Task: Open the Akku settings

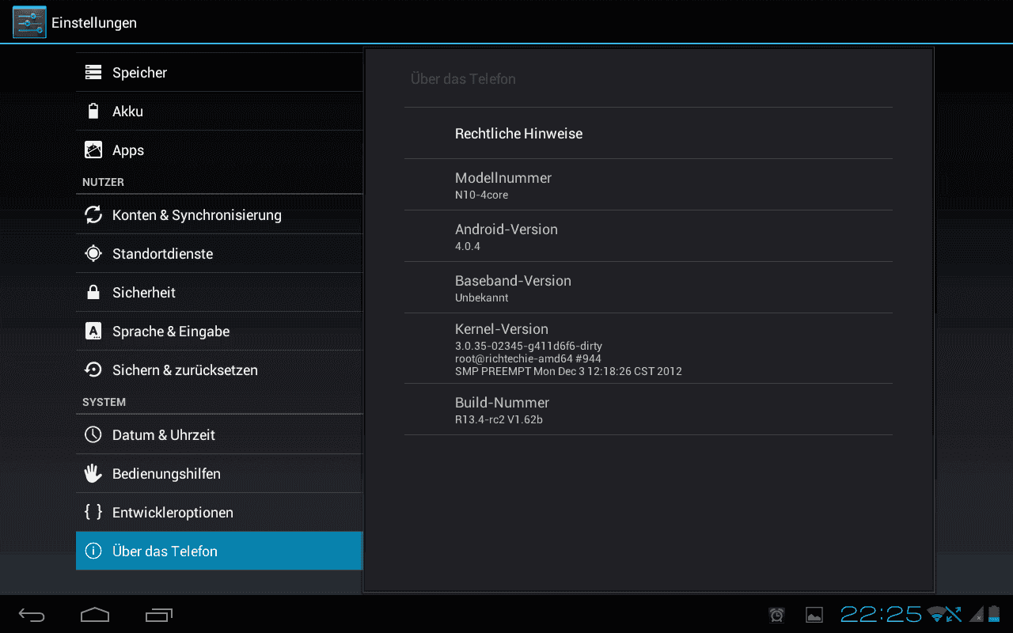Action: (219, 112)
